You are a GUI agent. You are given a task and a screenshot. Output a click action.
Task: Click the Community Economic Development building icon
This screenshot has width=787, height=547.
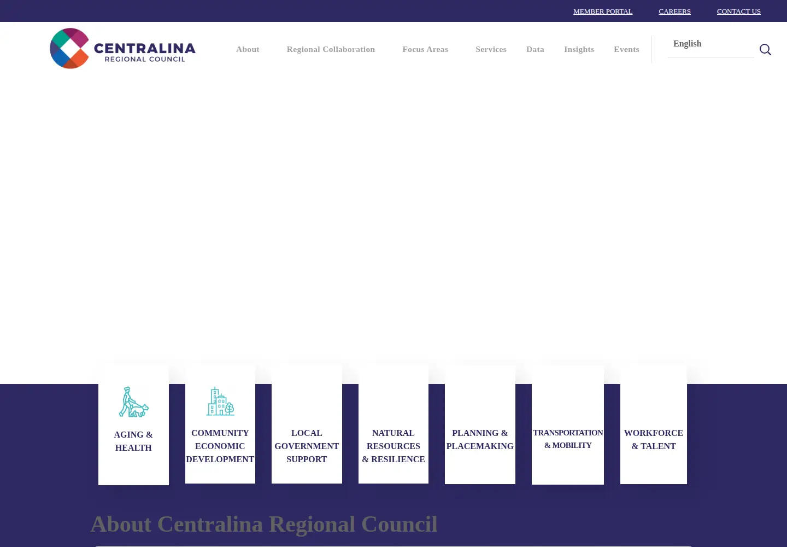tap(220, 401)
